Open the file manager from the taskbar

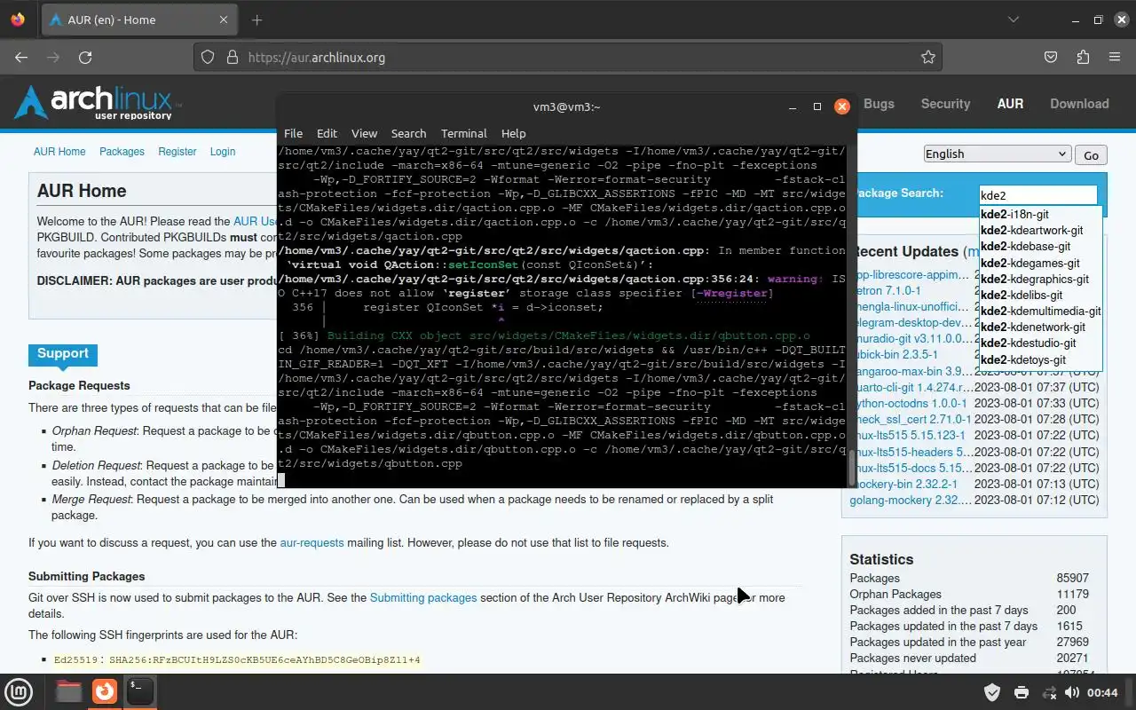click(68, 690)
